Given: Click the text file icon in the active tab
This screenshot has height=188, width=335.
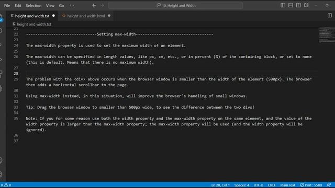Looking at the screenshot, I should coord(12,16).
